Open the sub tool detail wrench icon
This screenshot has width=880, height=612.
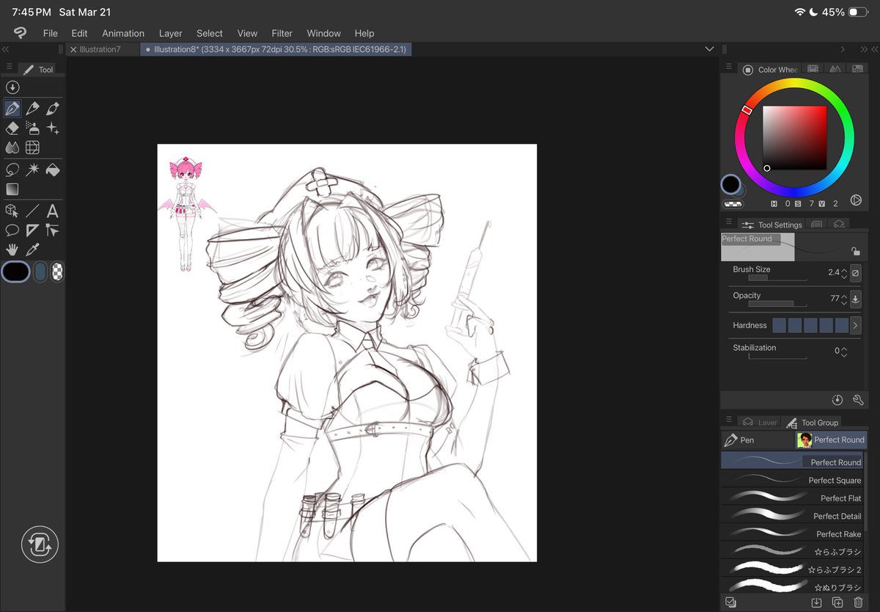858,400
